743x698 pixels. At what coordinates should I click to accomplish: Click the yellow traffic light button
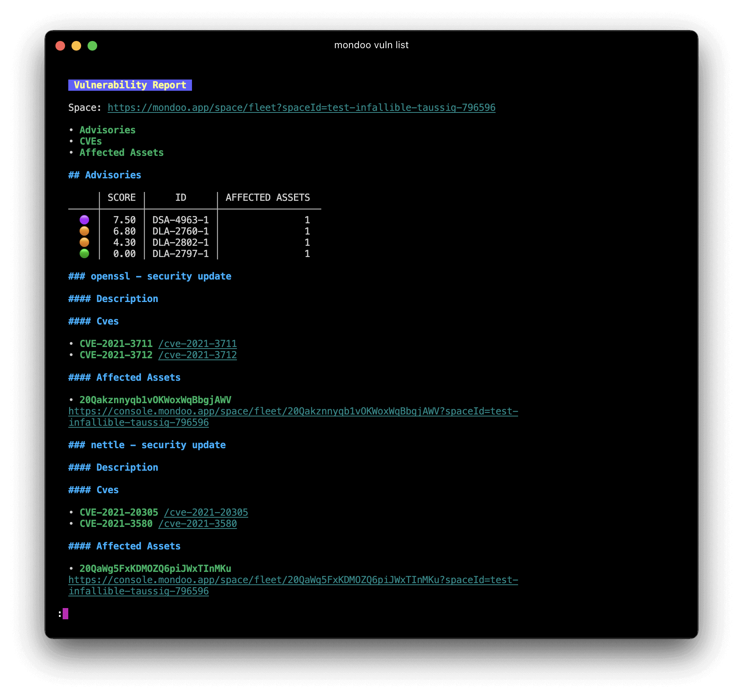(x=76, y=46)
